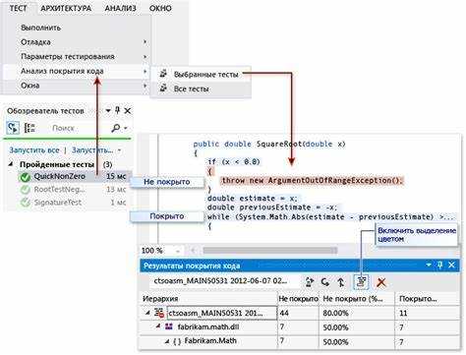466x355 pixels.
Task: Click the merge results arrow icon
Action: 341,282
